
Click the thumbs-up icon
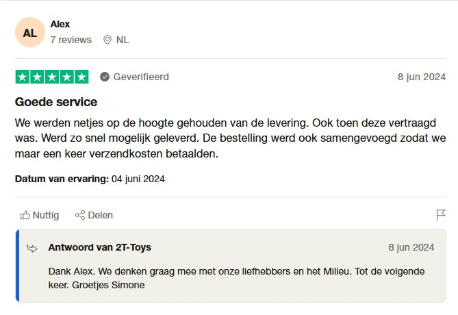tap(25, 215)
